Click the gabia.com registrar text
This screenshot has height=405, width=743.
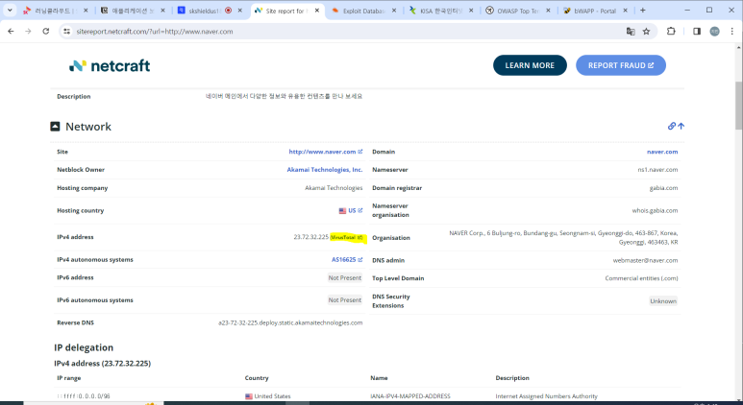(x=663, y=188)
